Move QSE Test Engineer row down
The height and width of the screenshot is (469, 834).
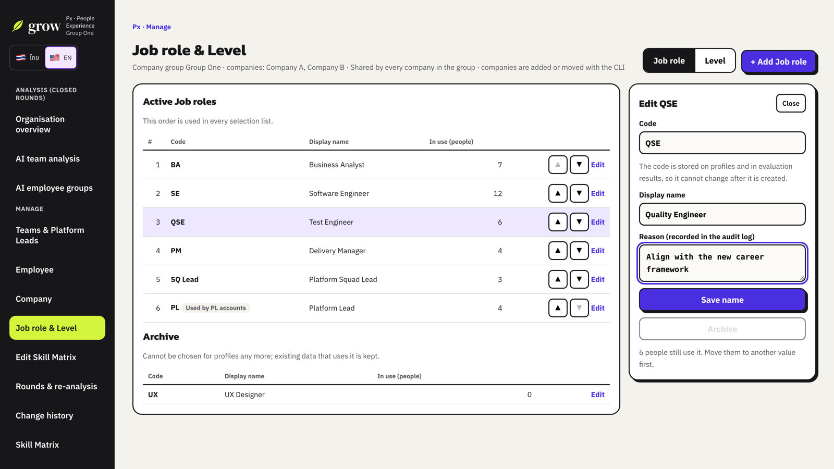coord(579,222)
